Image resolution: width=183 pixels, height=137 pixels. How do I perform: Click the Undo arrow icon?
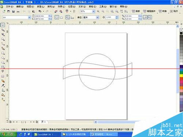point(40,11)
